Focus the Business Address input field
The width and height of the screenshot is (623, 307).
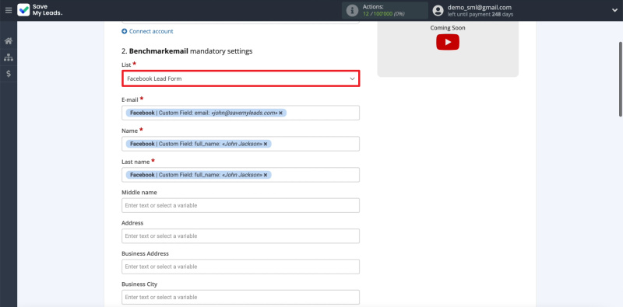point(241,267)
